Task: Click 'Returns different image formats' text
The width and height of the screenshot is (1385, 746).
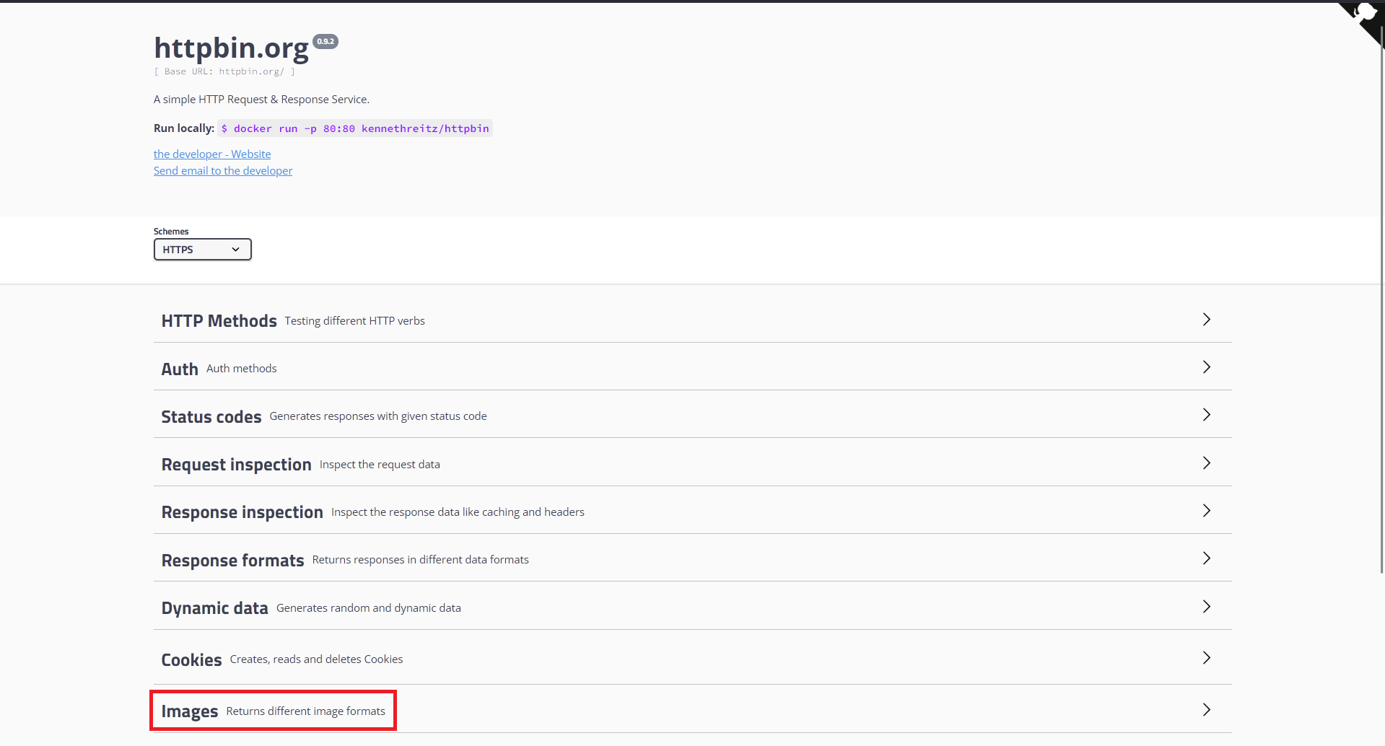Action: coord(306,711)
